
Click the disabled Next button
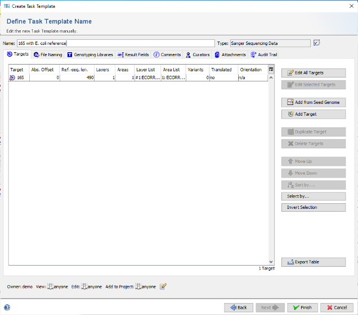[x=270, y=308]
